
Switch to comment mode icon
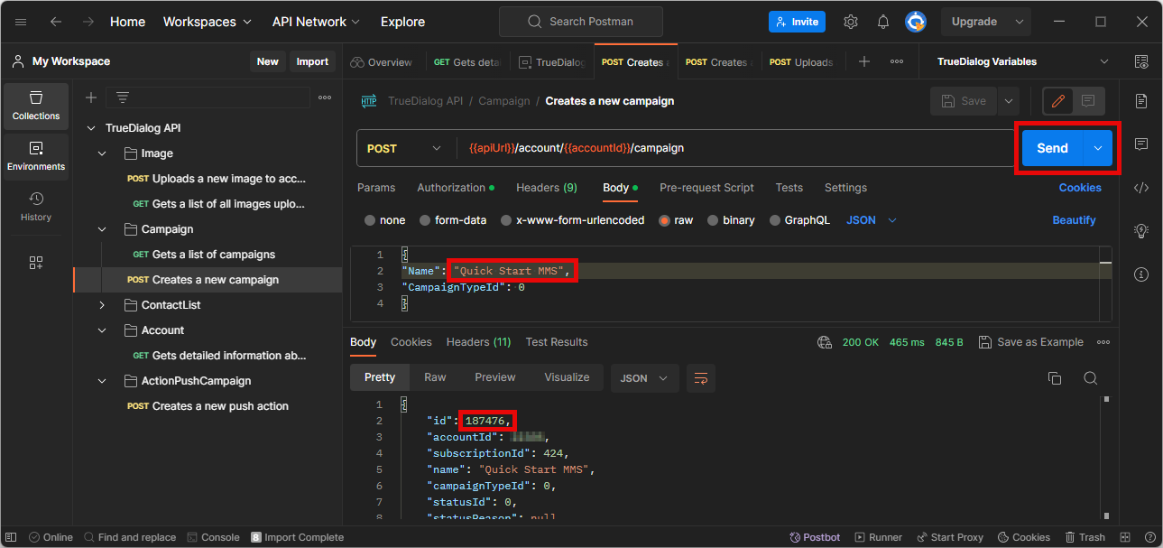(x=1088, y=101)
